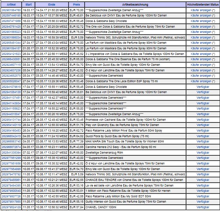Screen dimensions: 220x211
Task: Open article number 262897446195
Action: click(x=11, y=15)
